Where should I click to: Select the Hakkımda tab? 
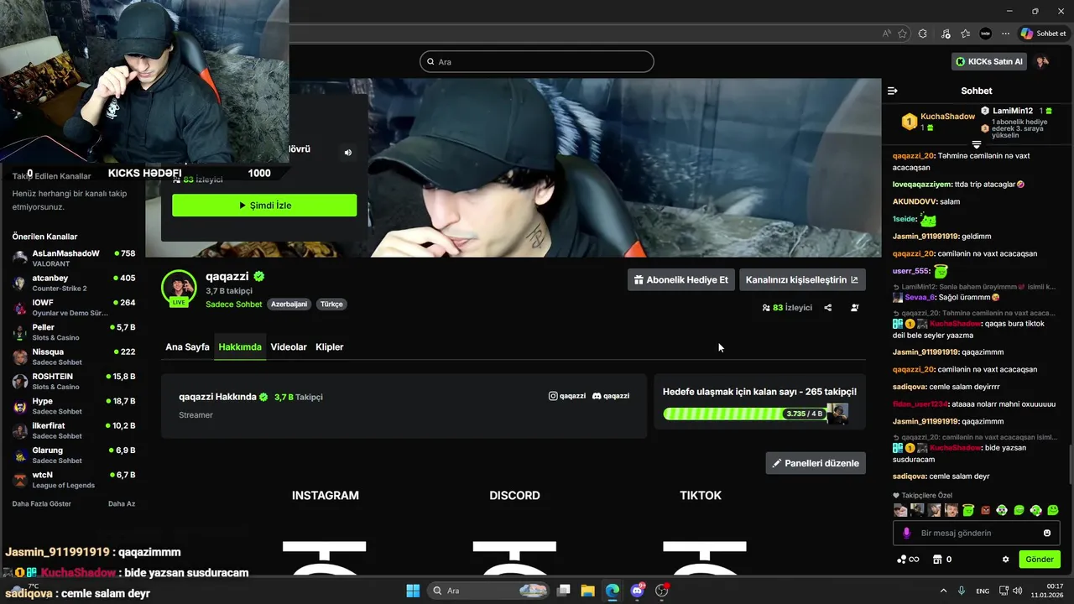click(x=240, y=346)
